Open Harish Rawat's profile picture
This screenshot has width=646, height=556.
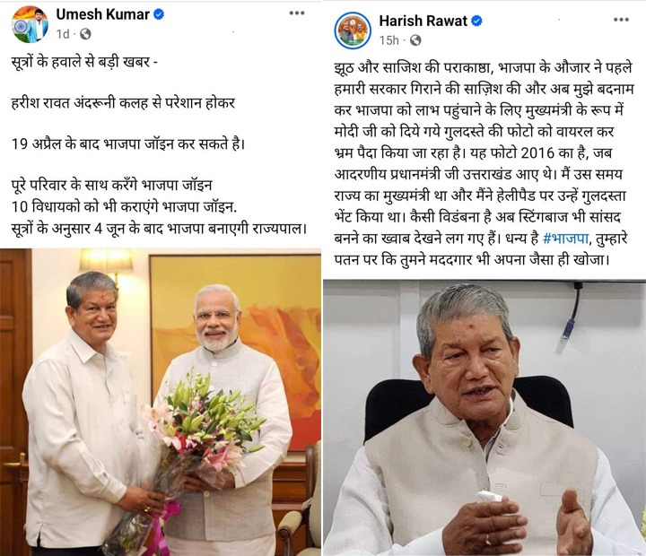coord(354,30)
